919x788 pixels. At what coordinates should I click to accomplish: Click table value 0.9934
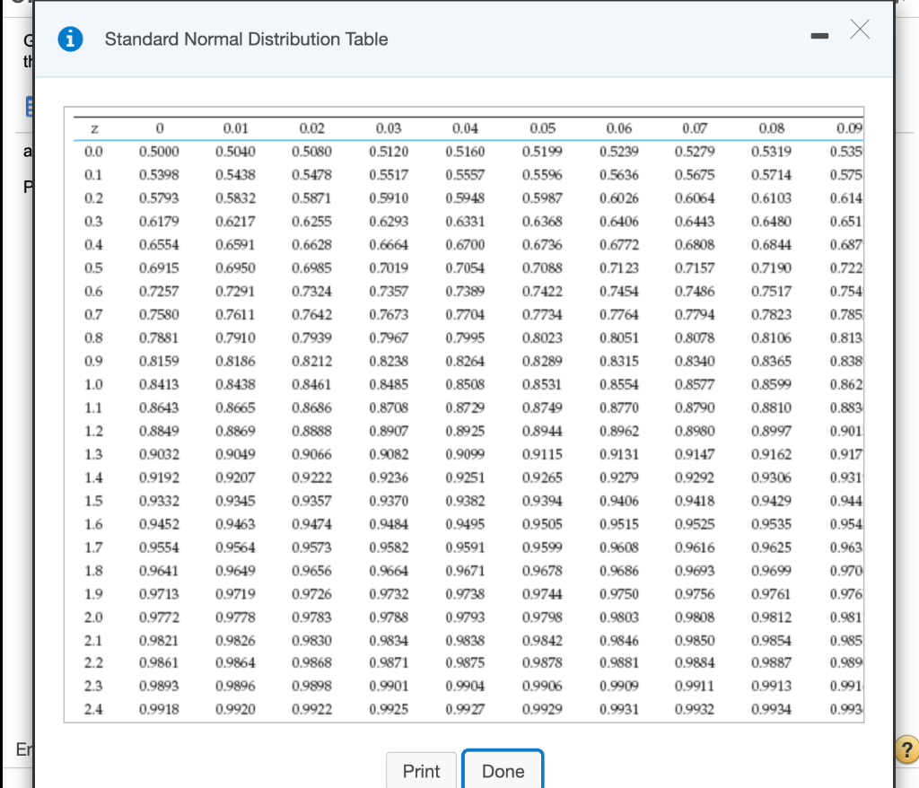(x=771, y=709)
